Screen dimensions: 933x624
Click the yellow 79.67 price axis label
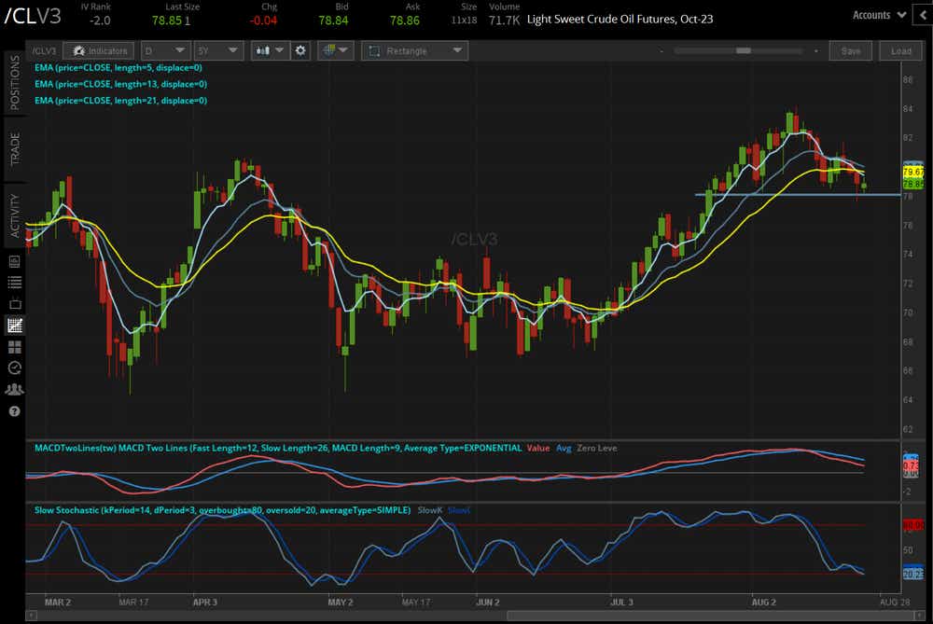[x=912, y=172]
